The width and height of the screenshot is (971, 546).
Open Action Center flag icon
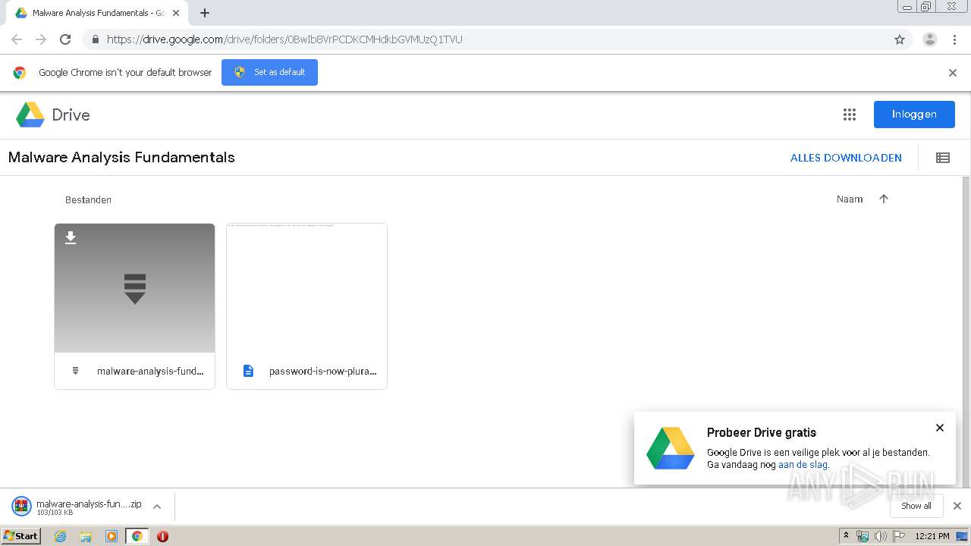pos(899,536)
